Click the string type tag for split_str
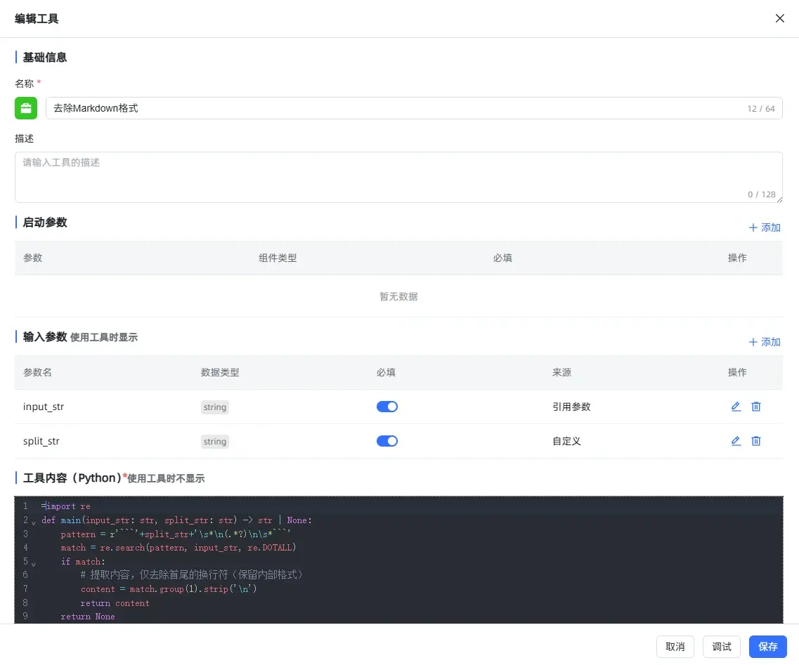This screenshot has width=799, height=665. (214, 442)
